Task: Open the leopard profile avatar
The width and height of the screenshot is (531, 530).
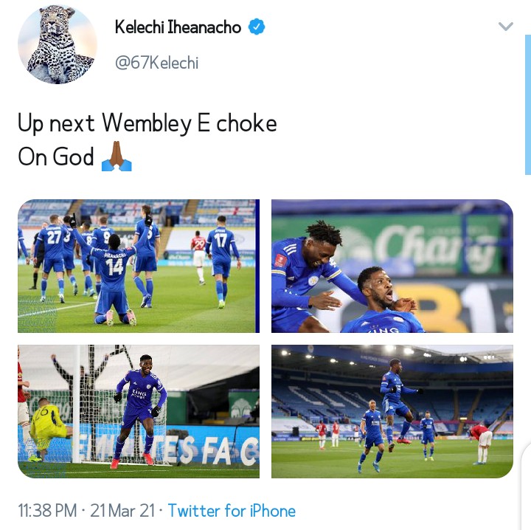Action: (58, 44)
